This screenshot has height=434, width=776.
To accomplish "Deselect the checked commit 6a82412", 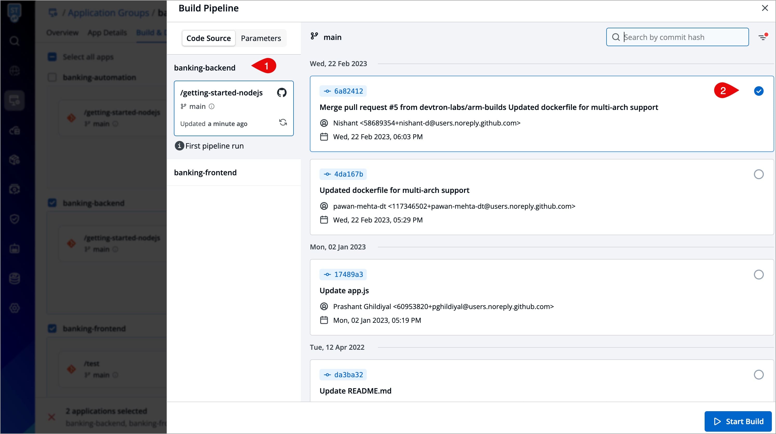I will coord(758,91).
